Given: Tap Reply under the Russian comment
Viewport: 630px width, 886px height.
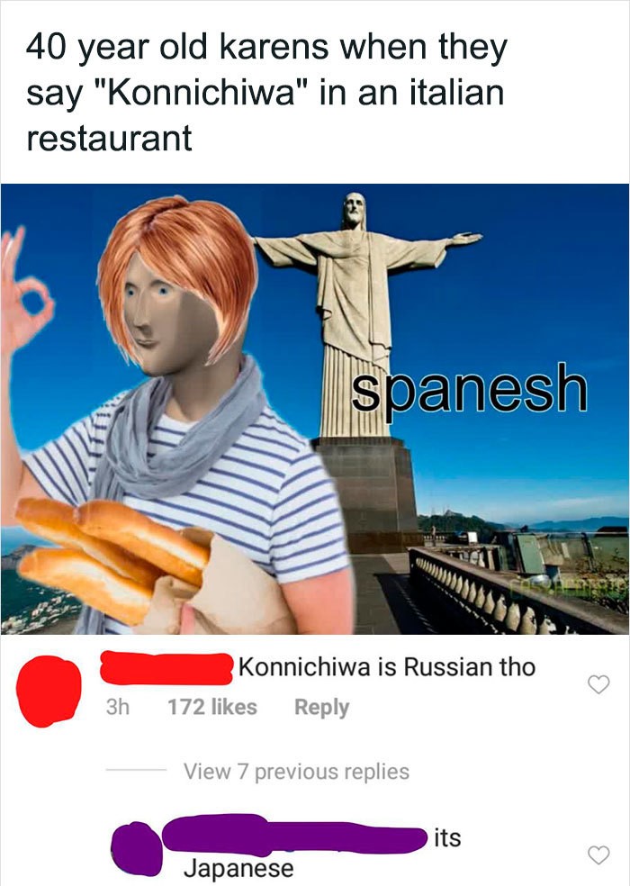Looking at the screenshot, I should pyautogui.click(x=321, y=708).
